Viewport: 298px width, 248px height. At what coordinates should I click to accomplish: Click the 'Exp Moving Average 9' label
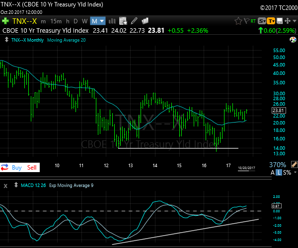click(71, 186)
